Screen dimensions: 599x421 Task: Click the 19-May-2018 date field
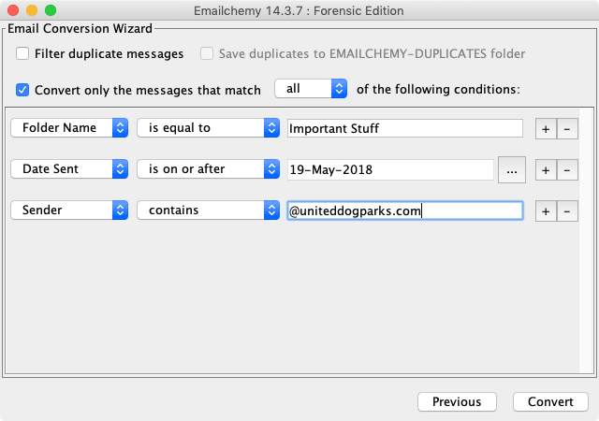click(390, 169)
